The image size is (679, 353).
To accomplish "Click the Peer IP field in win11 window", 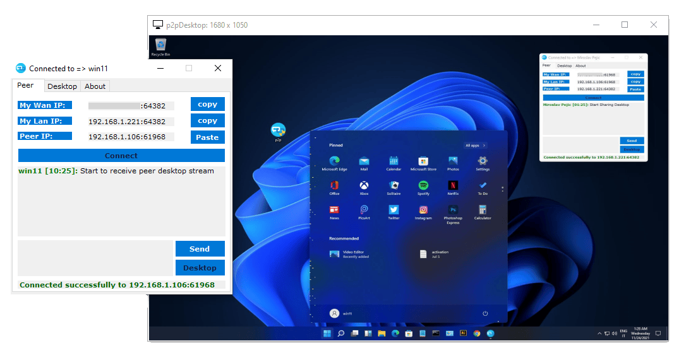I will 131,137.
